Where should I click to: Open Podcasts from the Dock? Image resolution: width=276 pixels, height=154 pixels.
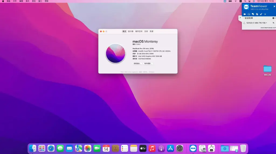tap(161, 148)
